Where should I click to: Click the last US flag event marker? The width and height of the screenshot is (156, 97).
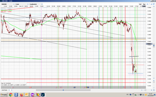131,87
